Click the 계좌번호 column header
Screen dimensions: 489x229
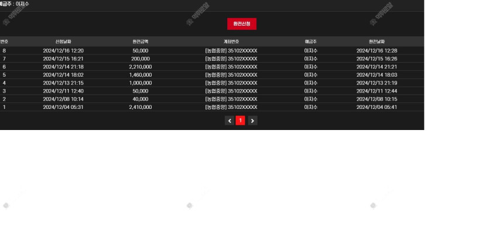pyautogui.click(x=231, y=42)
